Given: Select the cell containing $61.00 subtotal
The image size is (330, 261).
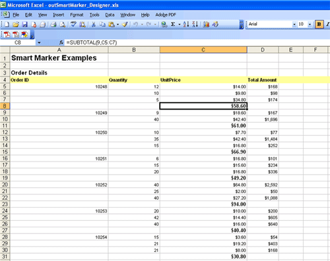Looking at the screenshot, I should pyautogui.click(x=203, y=126).
